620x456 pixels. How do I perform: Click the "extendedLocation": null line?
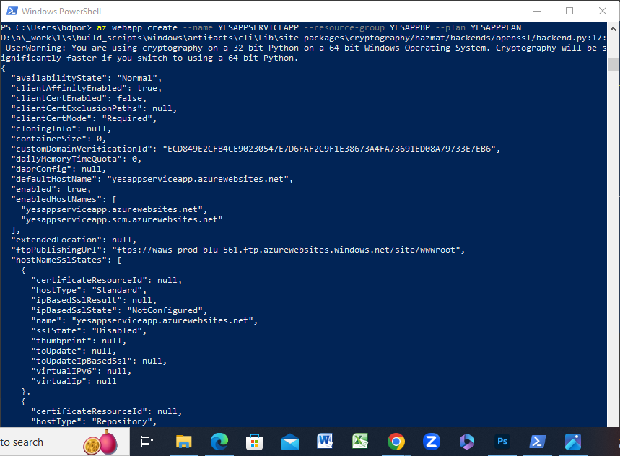point(74,240)
